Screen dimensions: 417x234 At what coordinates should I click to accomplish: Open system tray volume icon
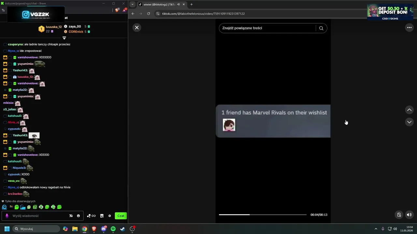(x=395, y=229)
